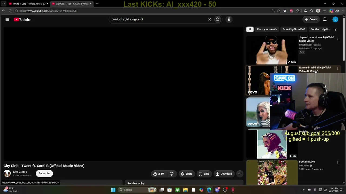Close the City Girls Twerk tab
Viewport: 346px width, 194px height.
[x=91, y=4]
